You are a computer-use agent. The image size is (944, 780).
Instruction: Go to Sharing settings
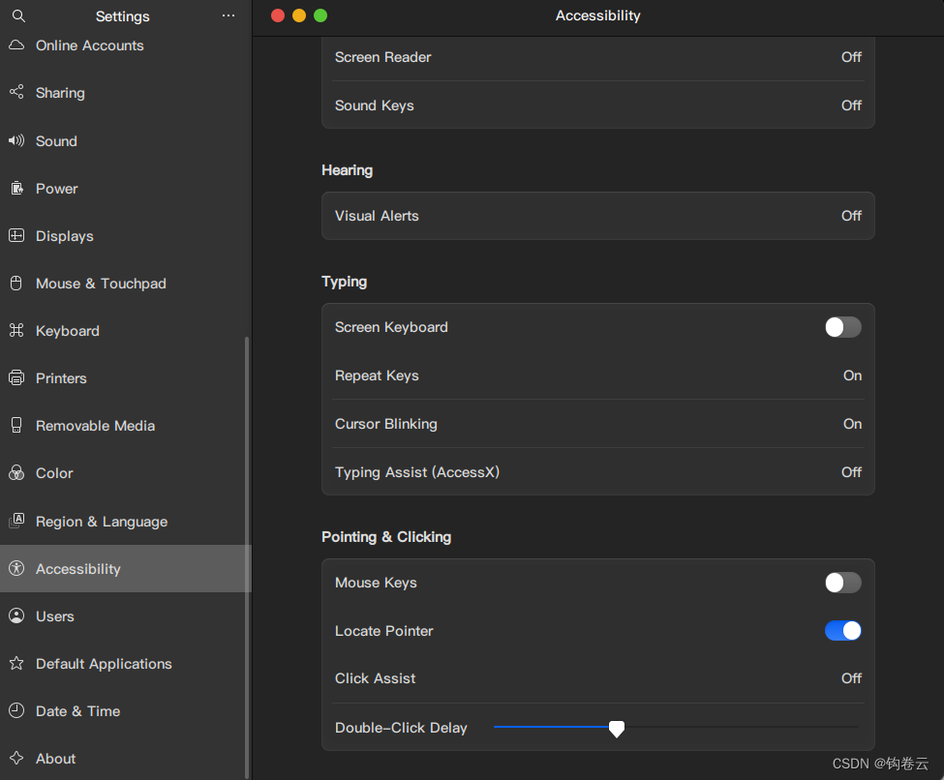[126, 93]
